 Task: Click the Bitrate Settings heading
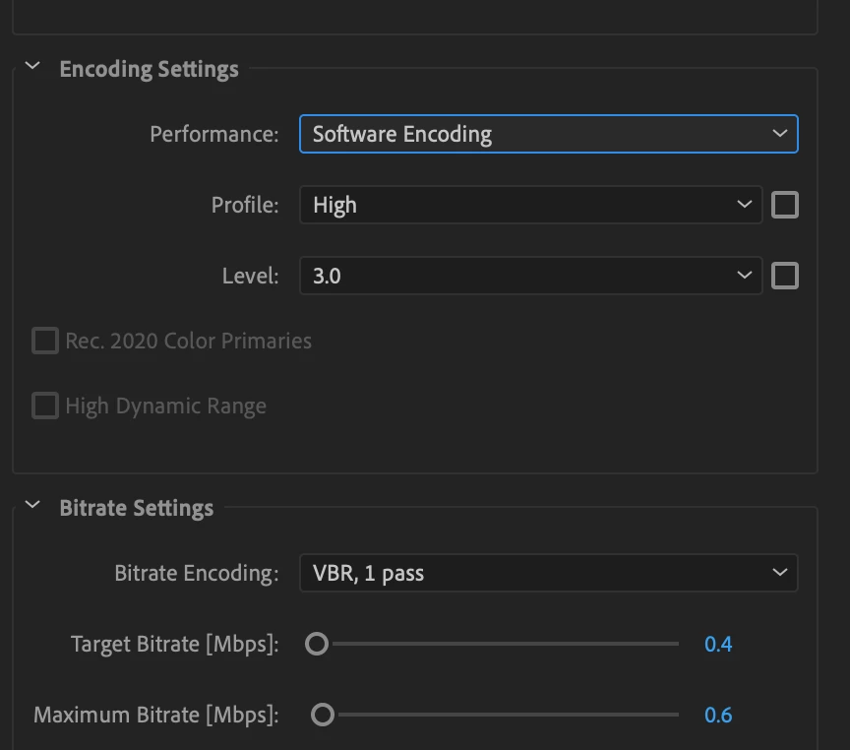click(x=136, y=508)
